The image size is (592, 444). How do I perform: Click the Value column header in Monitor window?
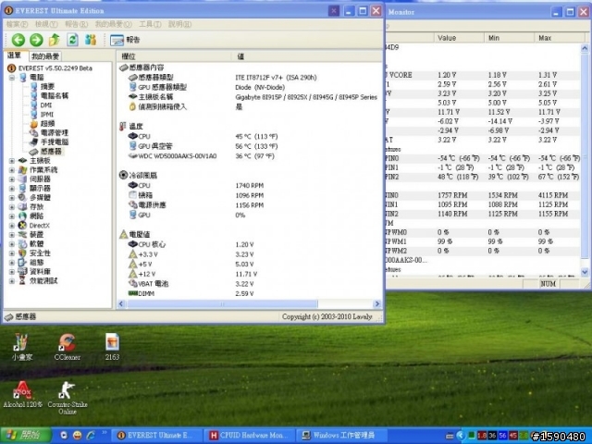pos(459,38)
